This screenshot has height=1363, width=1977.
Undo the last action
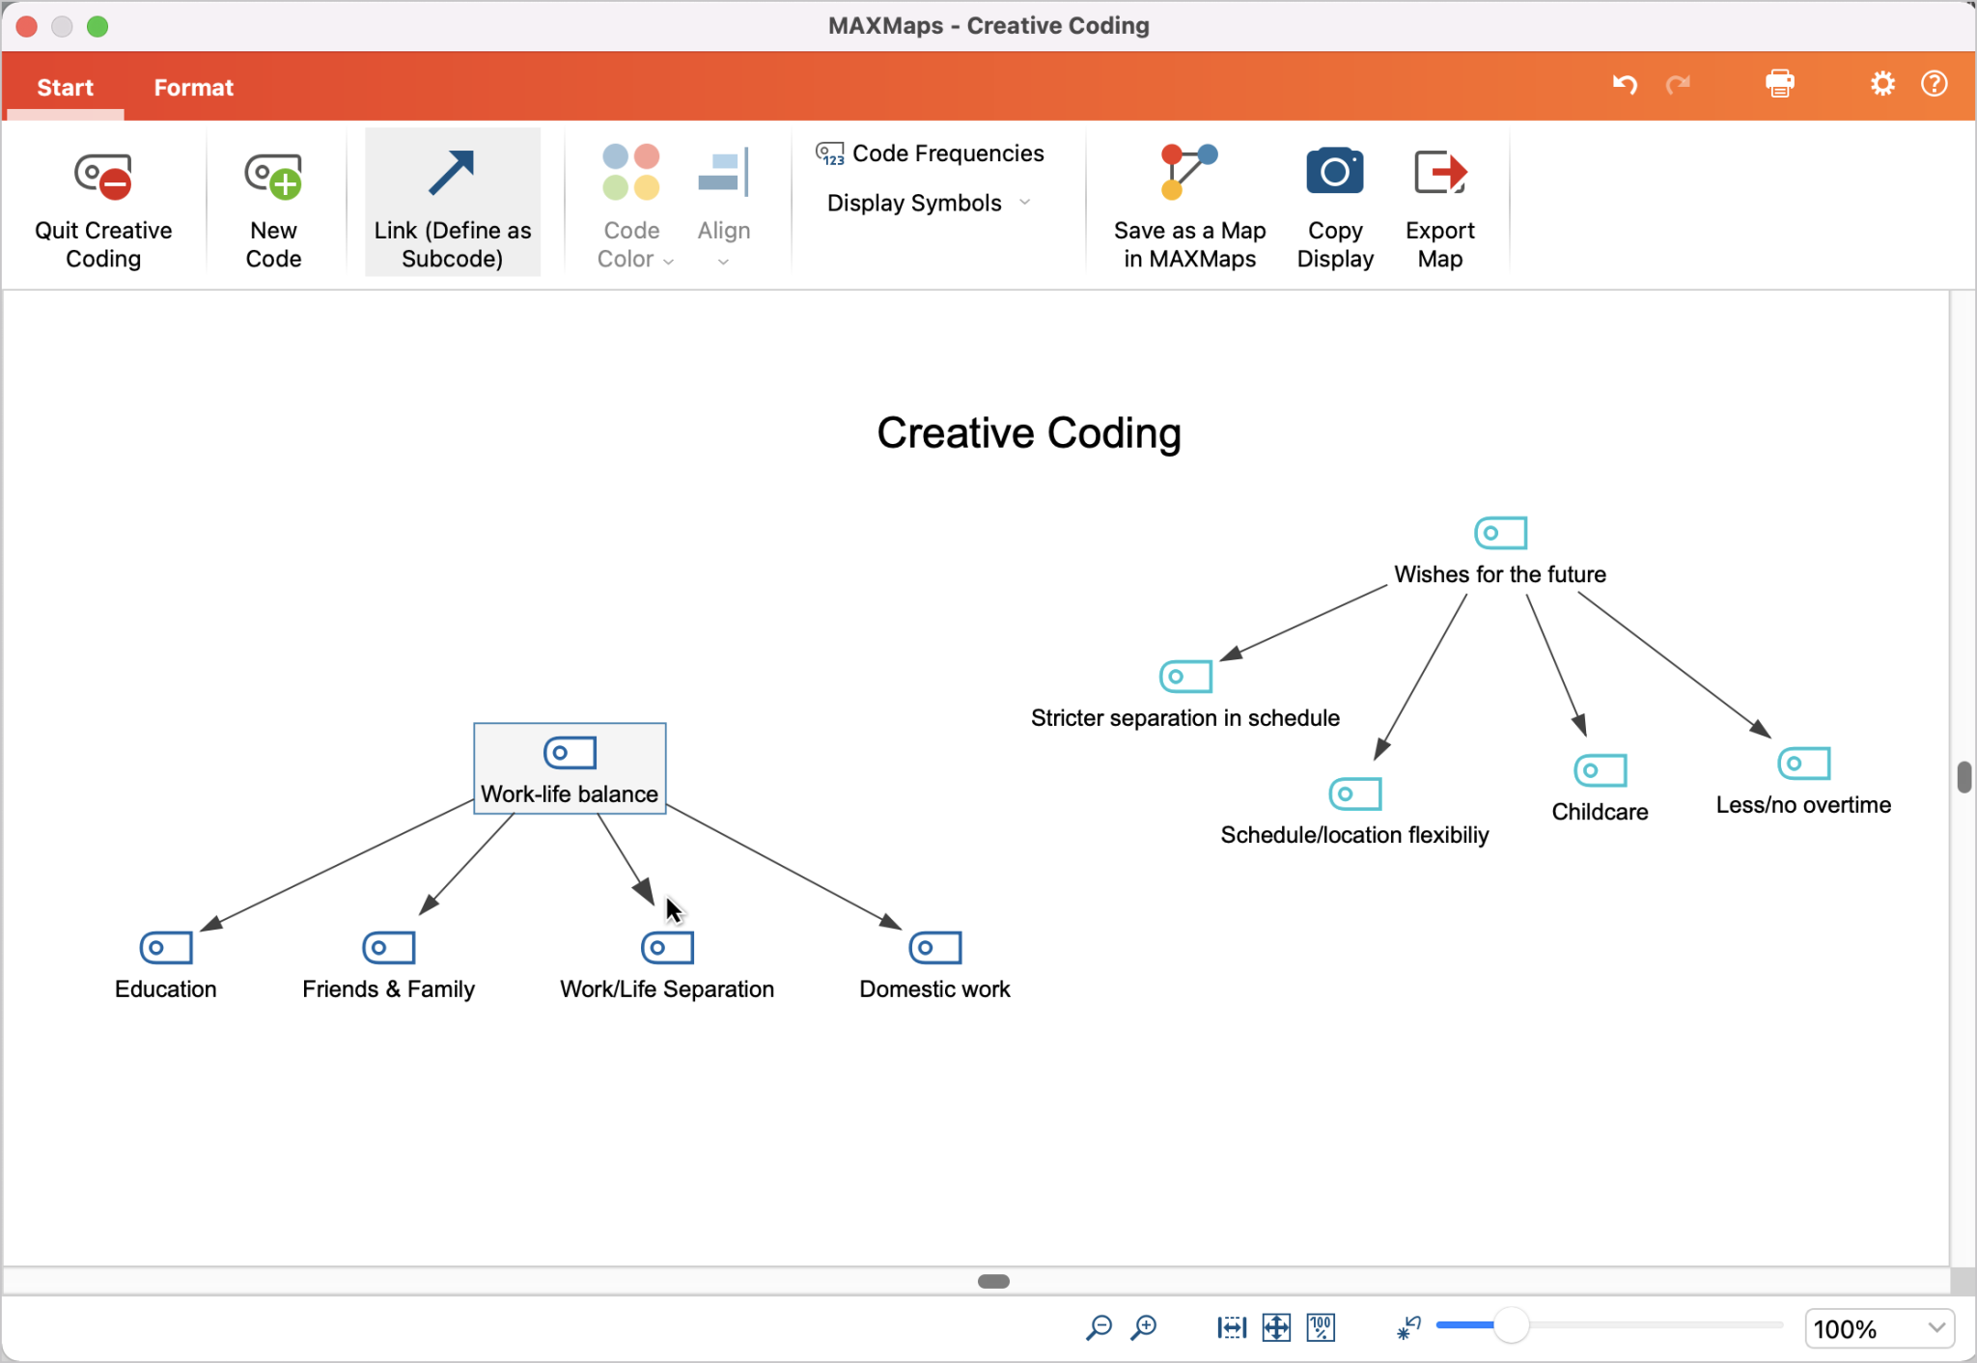click(1623, 84)
